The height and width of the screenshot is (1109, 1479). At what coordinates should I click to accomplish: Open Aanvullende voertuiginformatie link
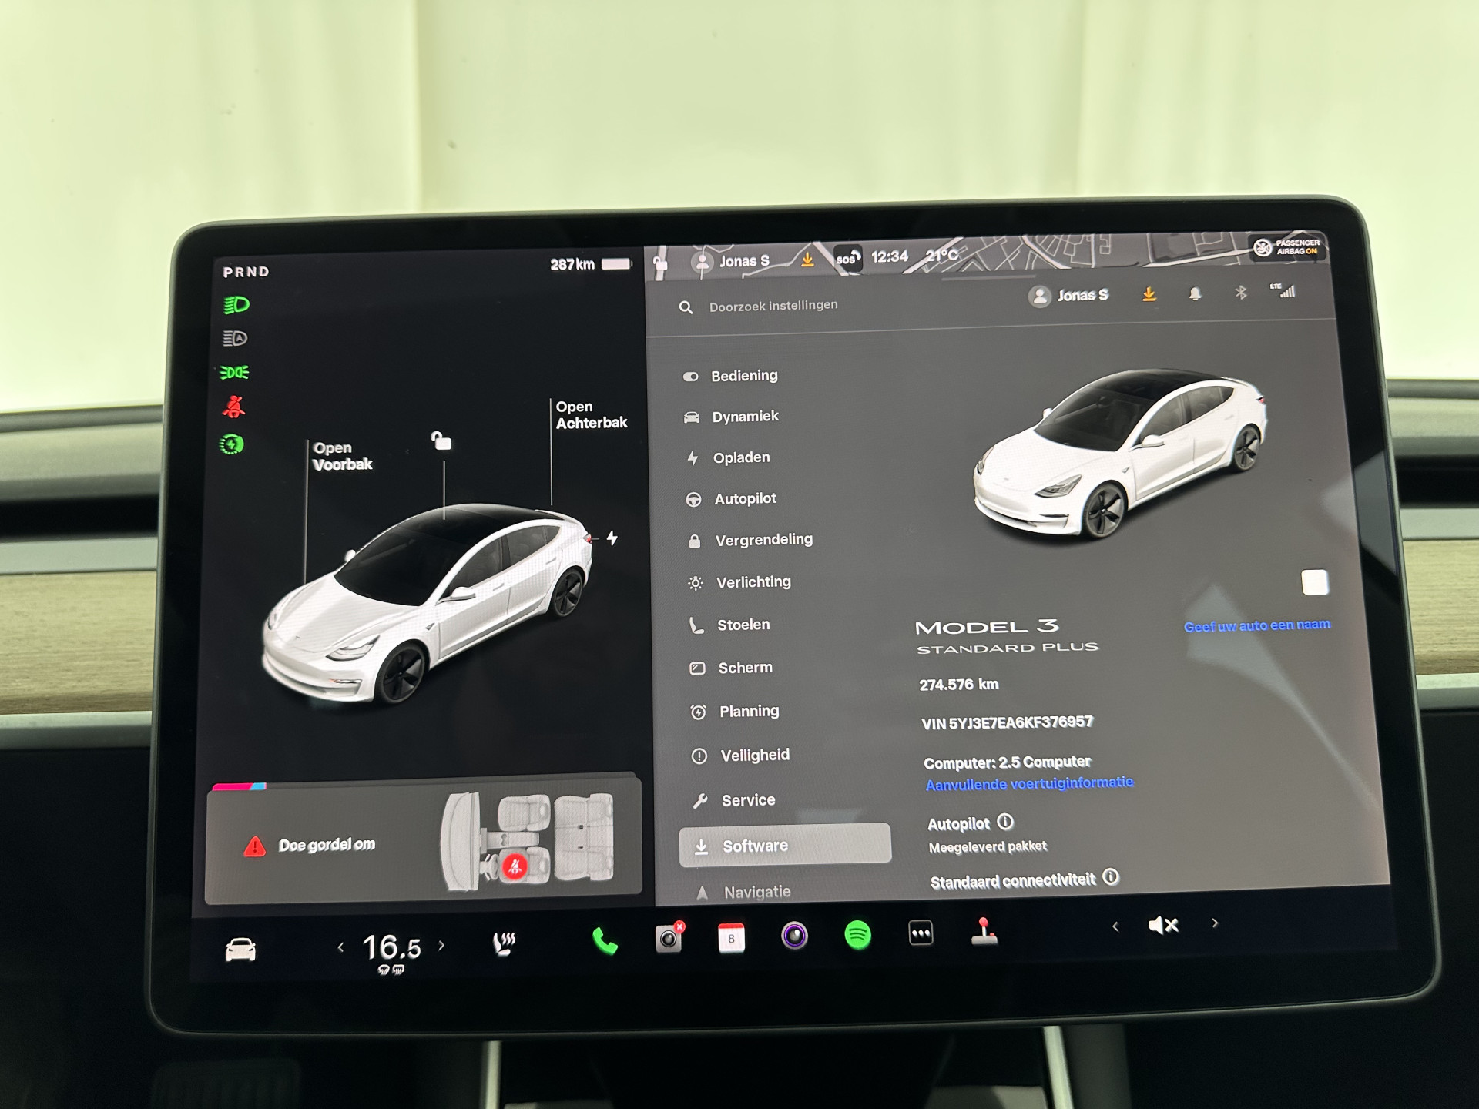pyautogui.click(x=1029, y=783)
